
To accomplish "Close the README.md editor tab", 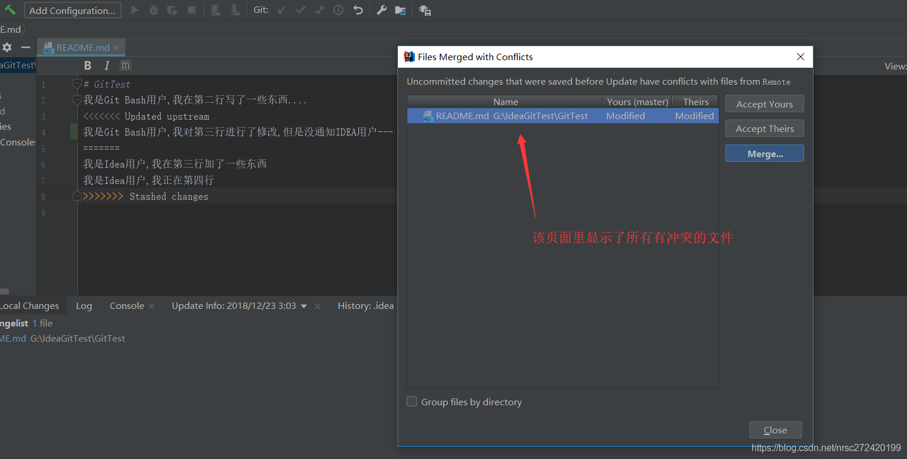I will (116, 48).
